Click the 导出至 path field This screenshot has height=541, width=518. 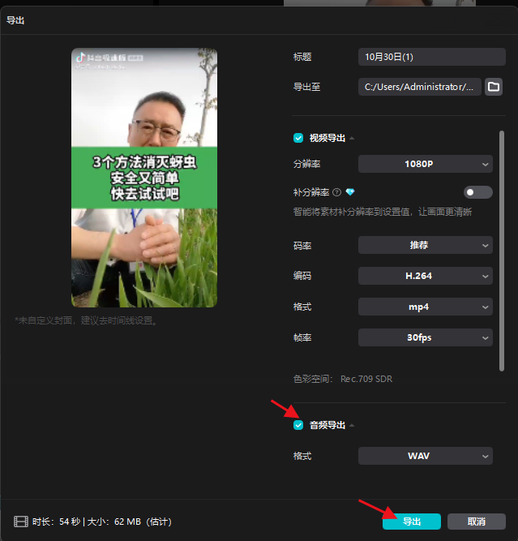click(419, 87)
